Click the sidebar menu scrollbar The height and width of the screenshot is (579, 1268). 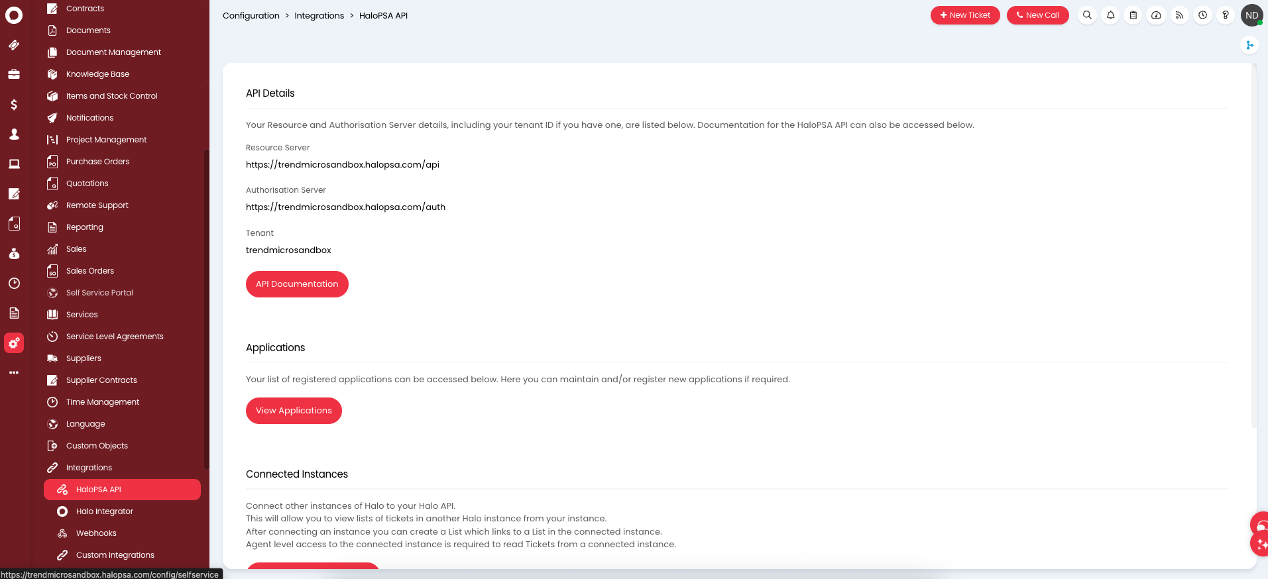[206, 305]
